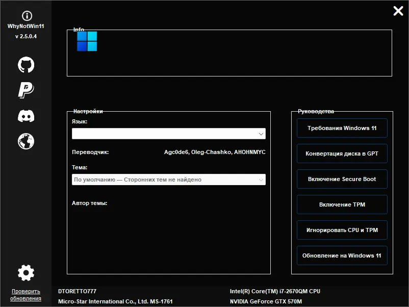Click NVIDIA GeForce GTX 570M text
Screen dimensions: 409x307
266,301
